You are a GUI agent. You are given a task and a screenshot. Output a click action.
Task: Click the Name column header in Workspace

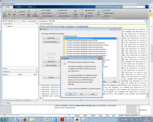[6, 74]
